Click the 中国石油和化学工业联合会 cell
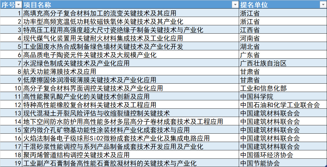Image resolution: width=327 pixels, height=167 pixels. click(x=280, y=105)
